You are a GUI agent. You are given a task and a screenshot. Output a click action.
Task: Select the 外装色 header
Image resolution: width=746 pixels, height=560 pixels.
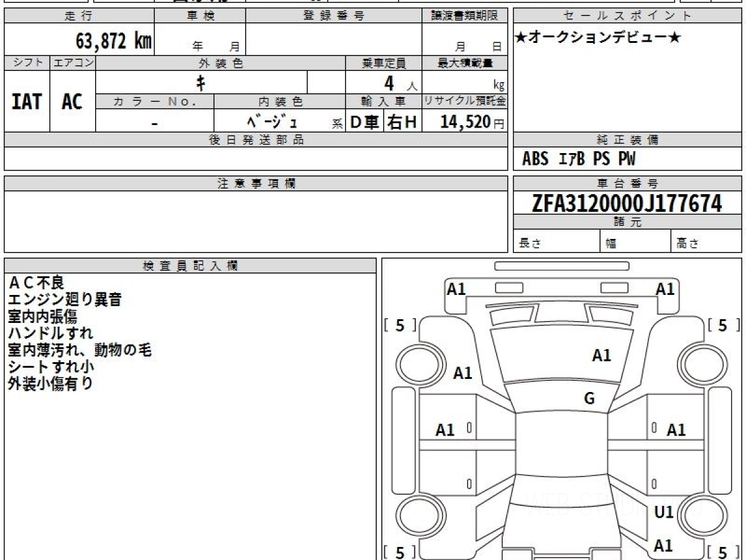221,63
